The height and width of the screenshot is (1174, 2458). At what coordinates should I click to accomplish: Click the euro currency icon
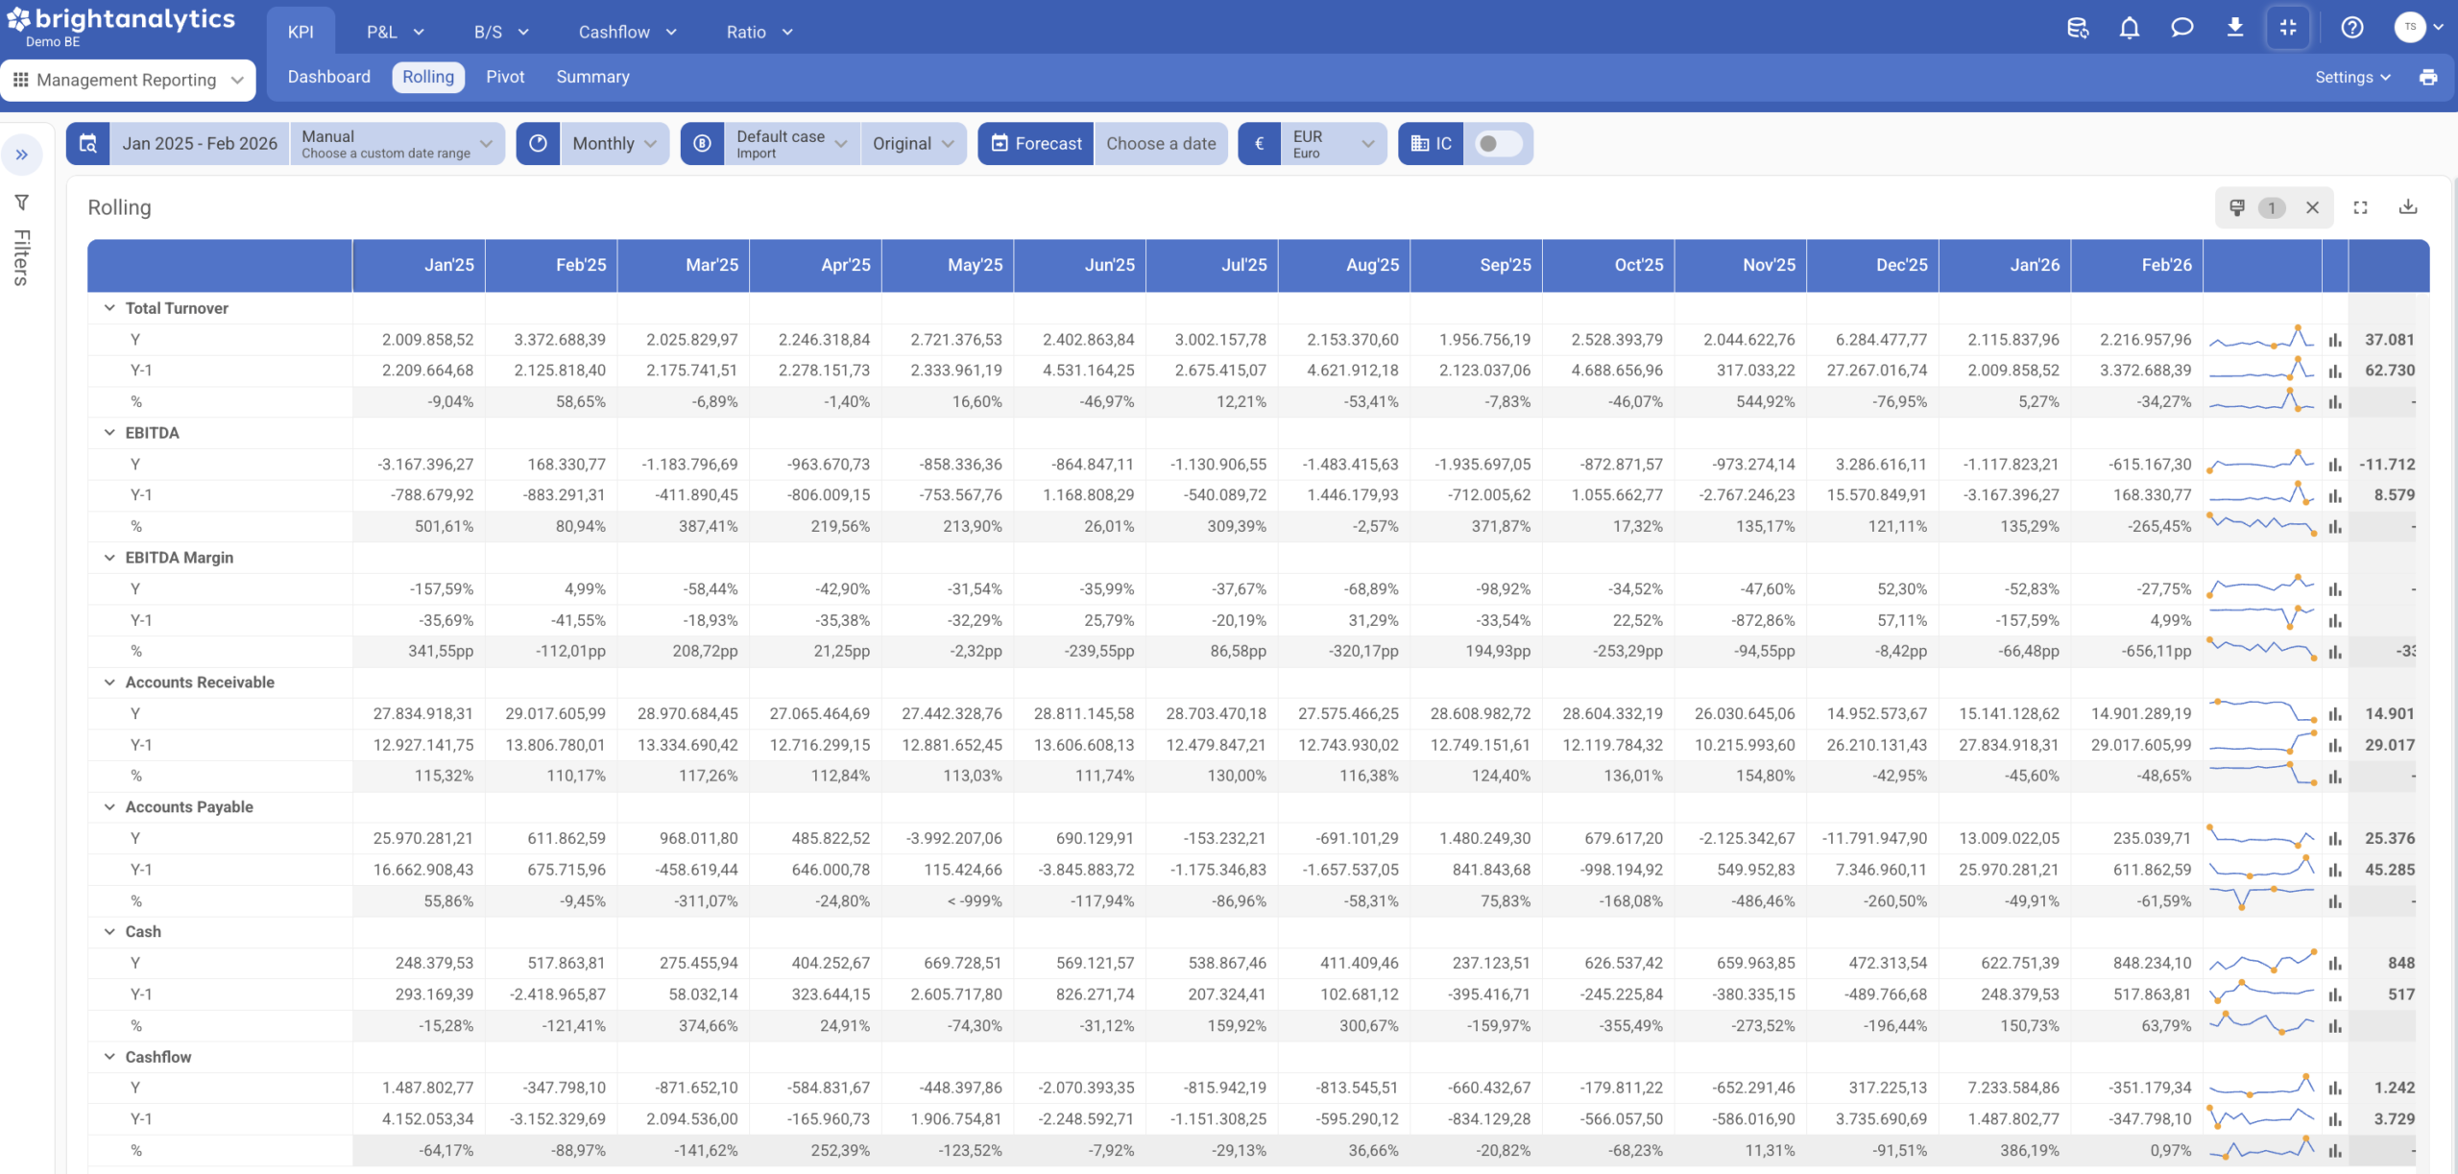[x=1259, y=144]
